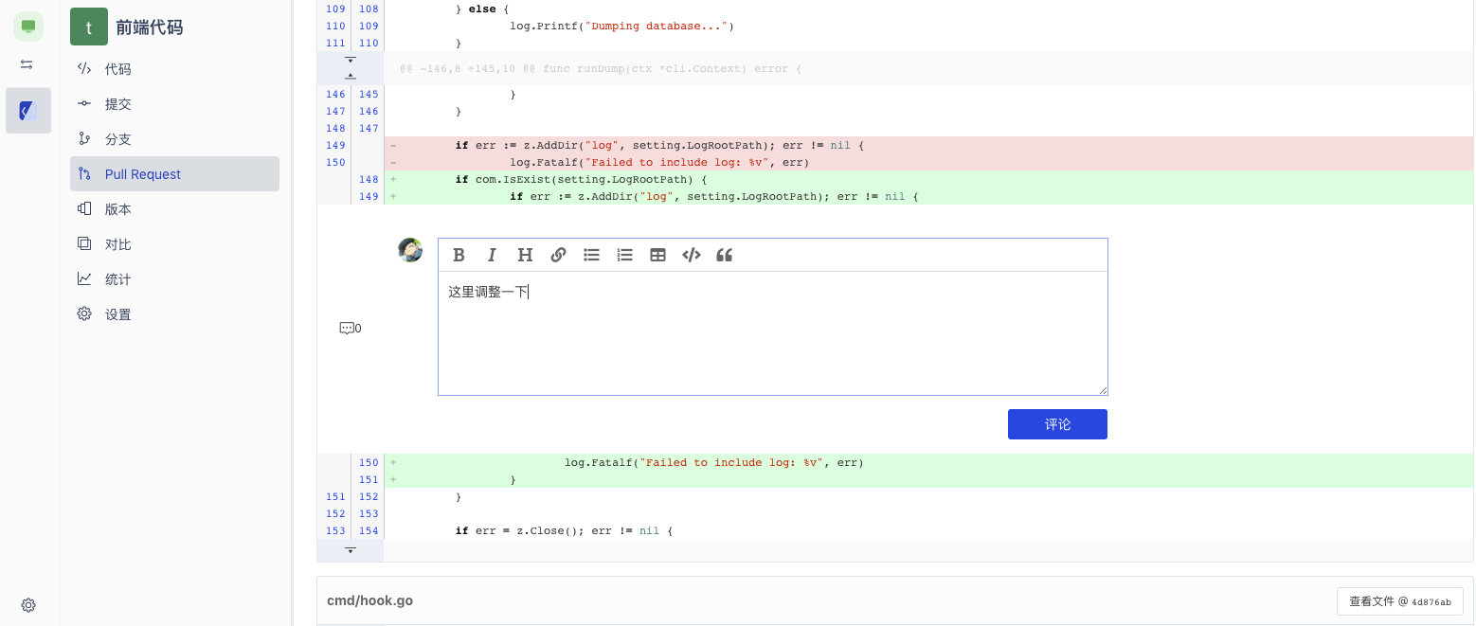Image resolution: width=1476 pixels, height=626 pixels.
Task: Open the 提交 commits page
Action: tap(117, 104)
